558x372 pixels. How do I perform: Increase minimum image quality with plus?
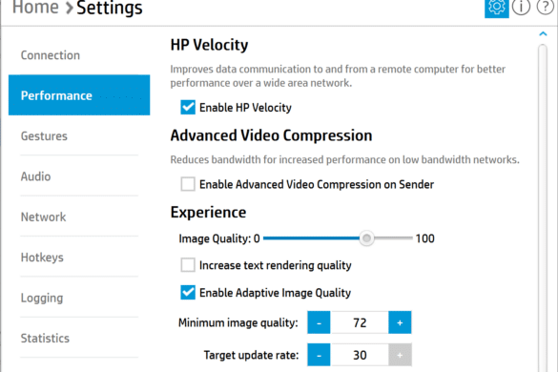point(400,322)
